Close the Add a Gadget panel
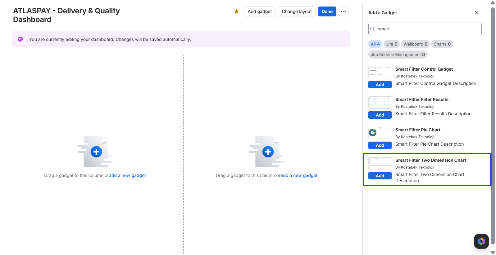496x255 pixels. [x=477, y=13]
